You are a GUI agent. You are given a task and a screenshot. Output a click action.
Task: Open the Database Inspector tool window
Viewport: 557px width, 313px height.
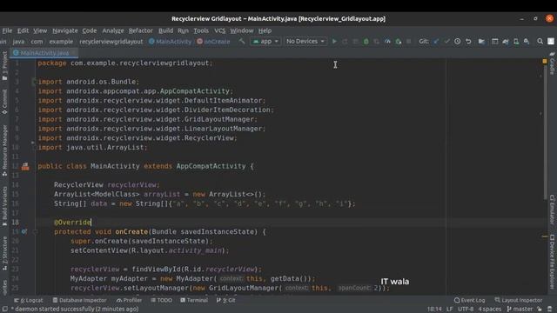pyautogui.click(x=79, y=300)
